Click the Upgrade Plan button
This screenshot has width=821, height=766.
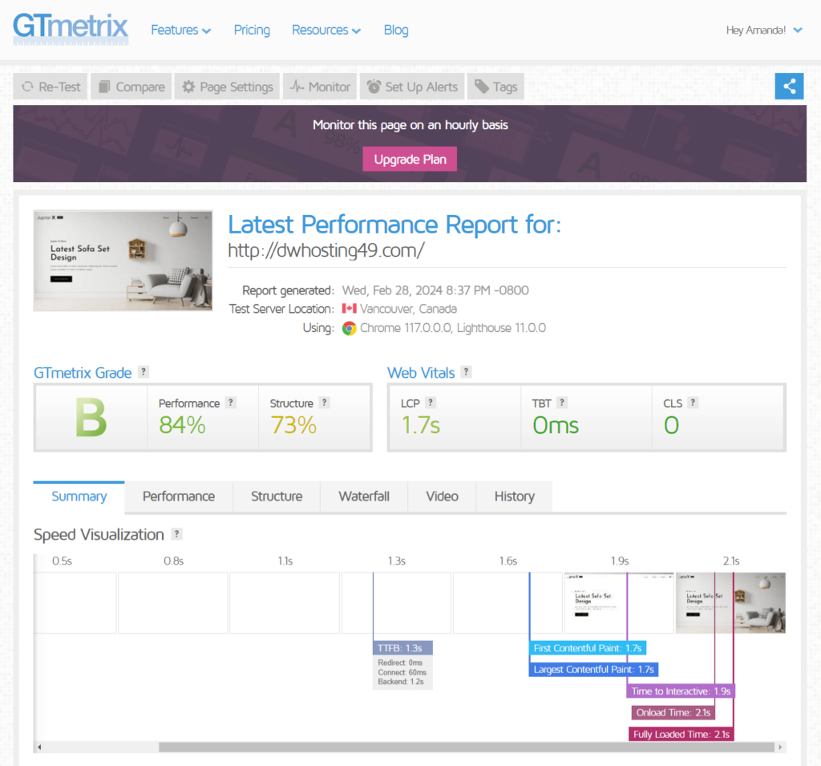pos(410,160)
